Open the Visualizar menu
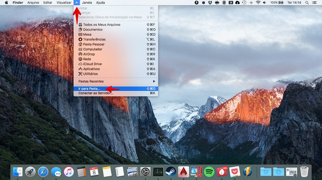The image size is (322, 180). click(x=64, y=3)
